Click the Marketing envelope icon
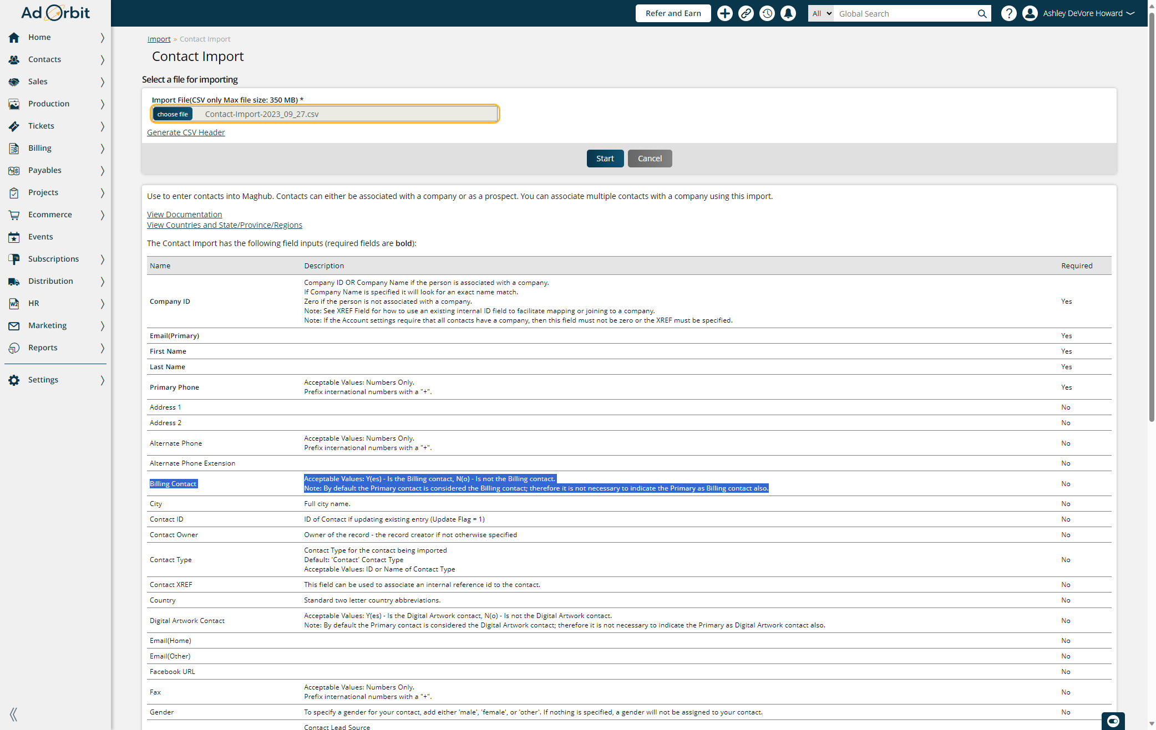1156x730 pixels. pyautogui.click(x=14, y=325)
